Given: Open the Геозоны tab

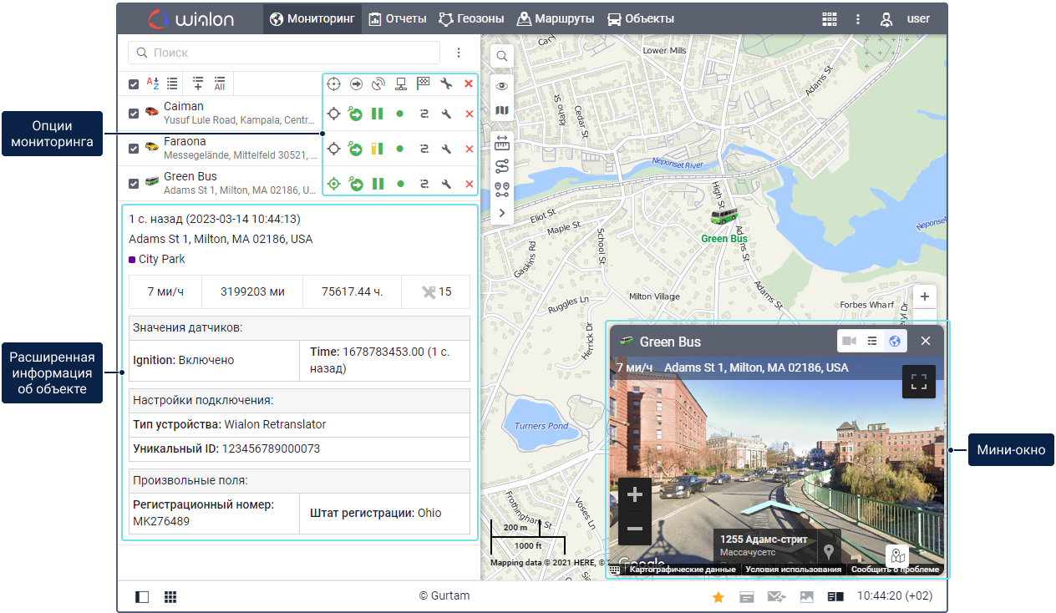Looking at the screenshot, I should [x=473, y=18].
